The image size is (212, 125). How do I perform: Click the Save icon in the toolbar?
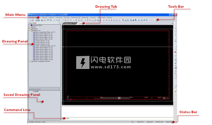pos(38,20)
